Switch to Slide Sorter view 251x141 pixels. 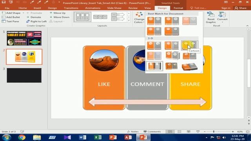(x=179, y=132)
